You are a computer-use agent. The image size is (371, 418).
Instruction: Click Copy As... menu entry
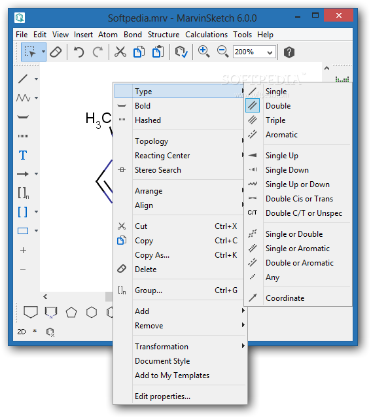[179, 255]
